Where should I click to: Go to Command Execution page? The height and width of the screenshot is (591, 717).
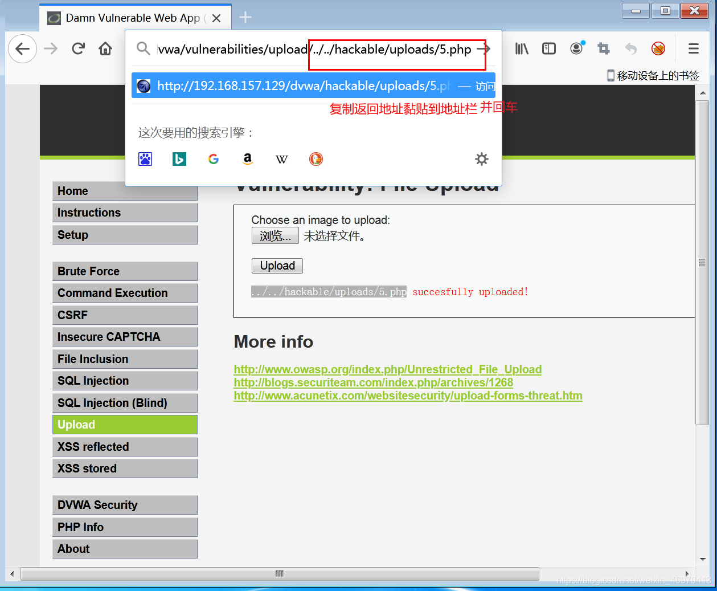click(125, 293)
